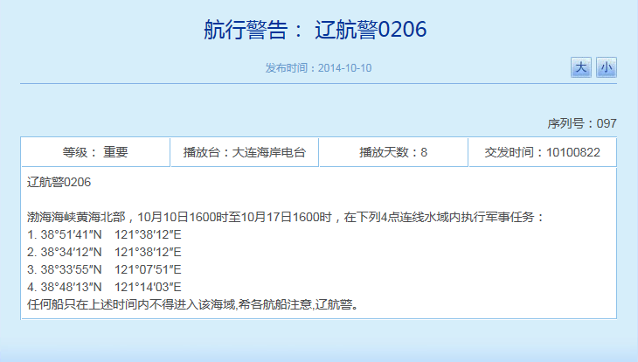The height and width of the screenshot is (362, 638).
Task: Click the serial number 序列号：097
Action: coord(582,123)
